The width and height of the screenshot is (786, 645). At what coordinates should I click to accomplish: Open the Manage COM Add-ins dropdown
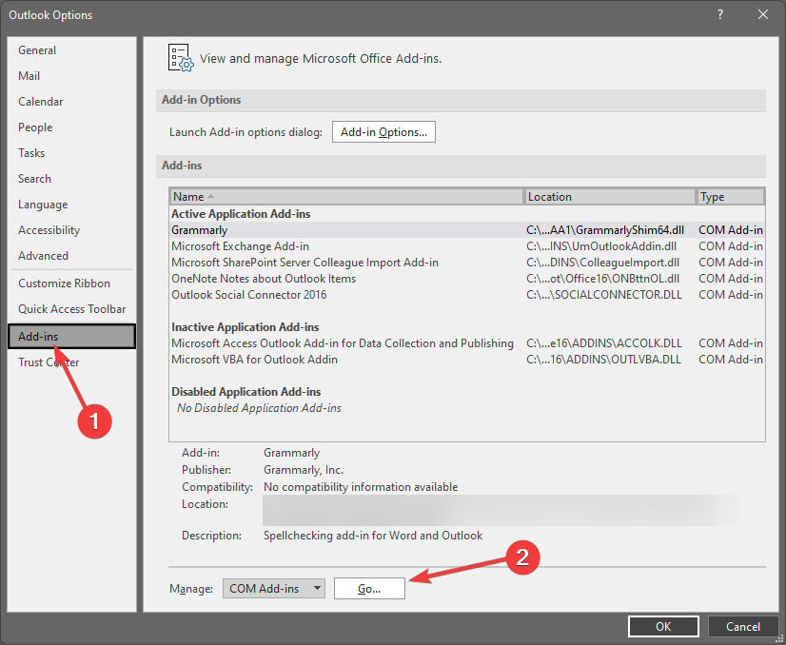(274, 588)
